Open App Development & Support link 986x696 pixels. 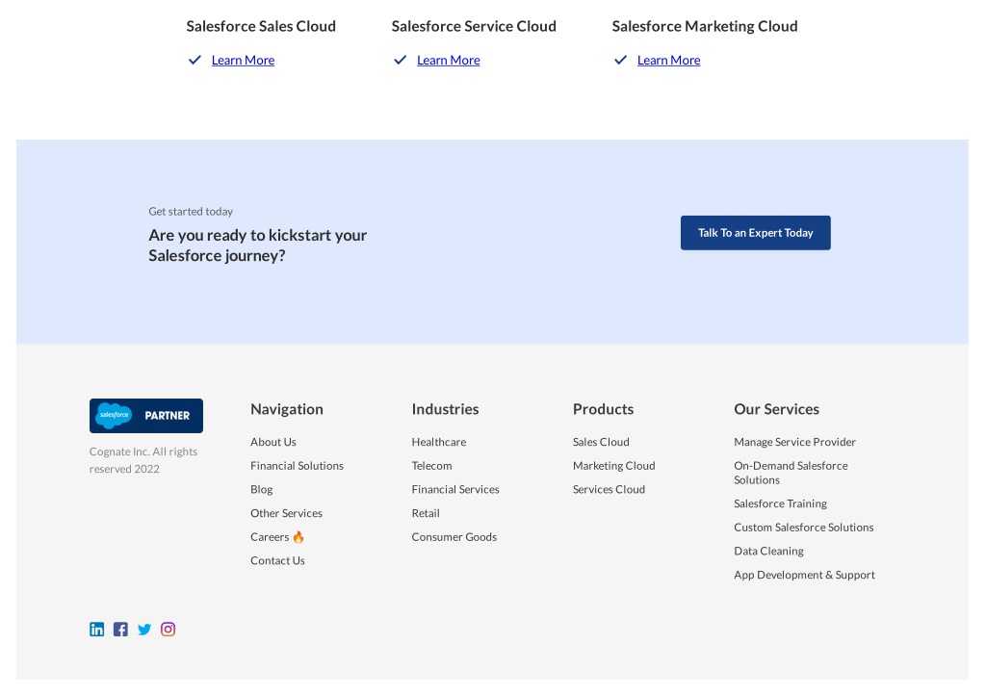tap(804, 576)
